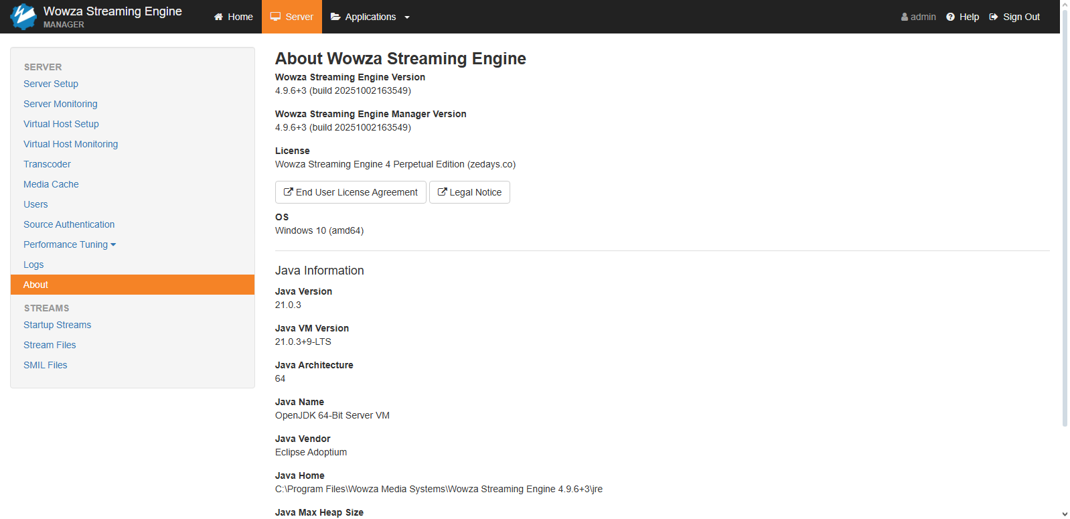The image size is (1070, 519).
Task: Open the Startup Streams page
Action: point(57,325)
